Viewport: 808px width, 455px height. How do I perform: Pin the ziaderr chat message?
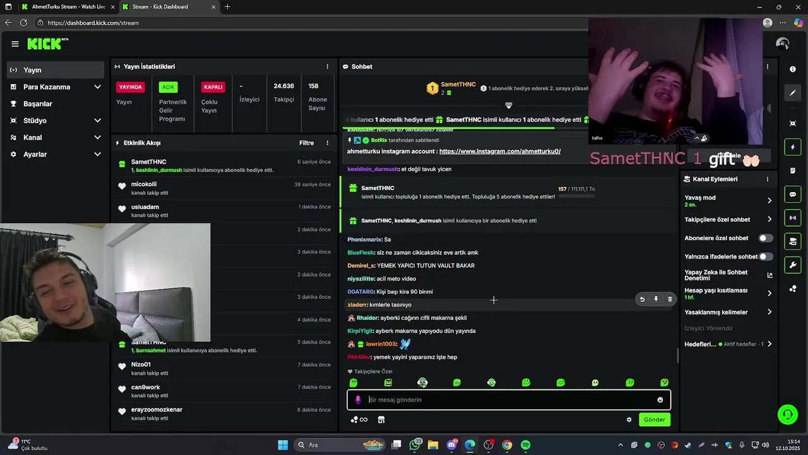(x=656, y=300)
